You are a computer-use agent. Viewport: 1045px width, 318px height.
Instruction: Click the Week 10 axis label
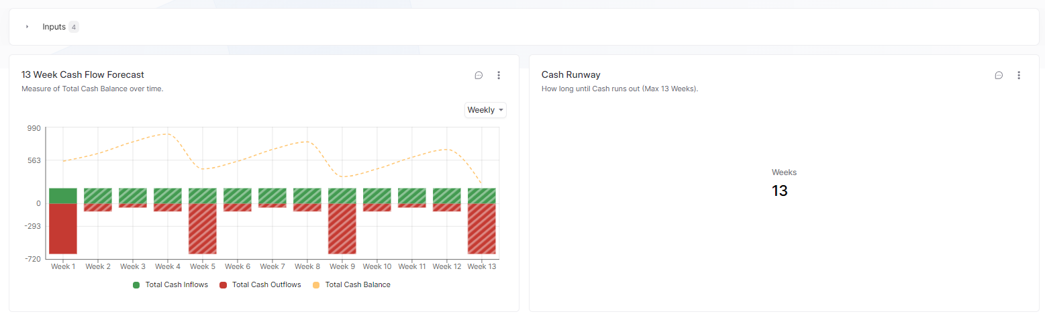[377, 266]
